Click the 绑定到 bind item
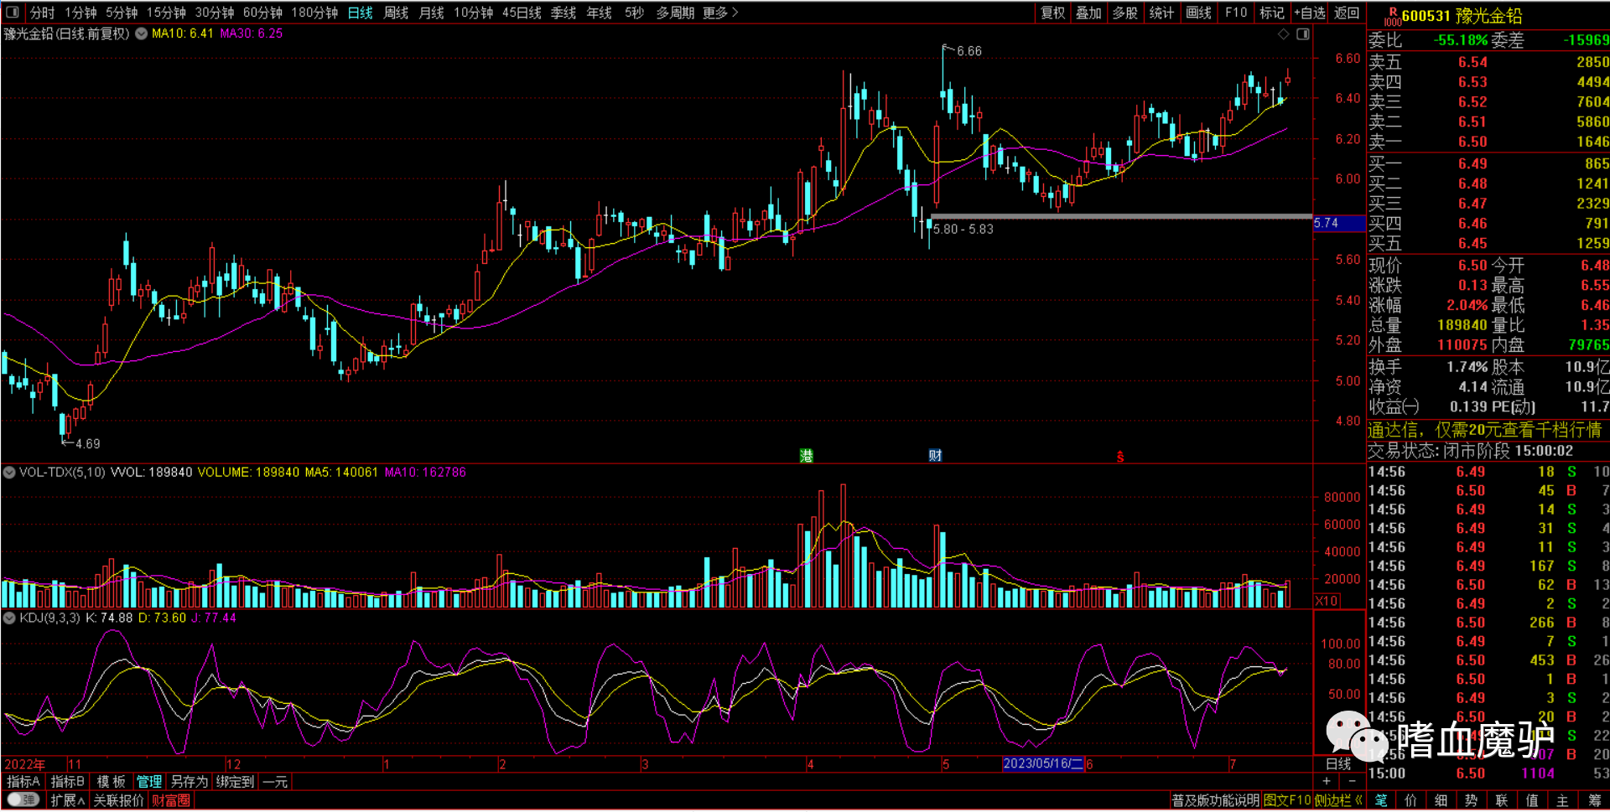The image size is (1610, 812). click(235, 782)
